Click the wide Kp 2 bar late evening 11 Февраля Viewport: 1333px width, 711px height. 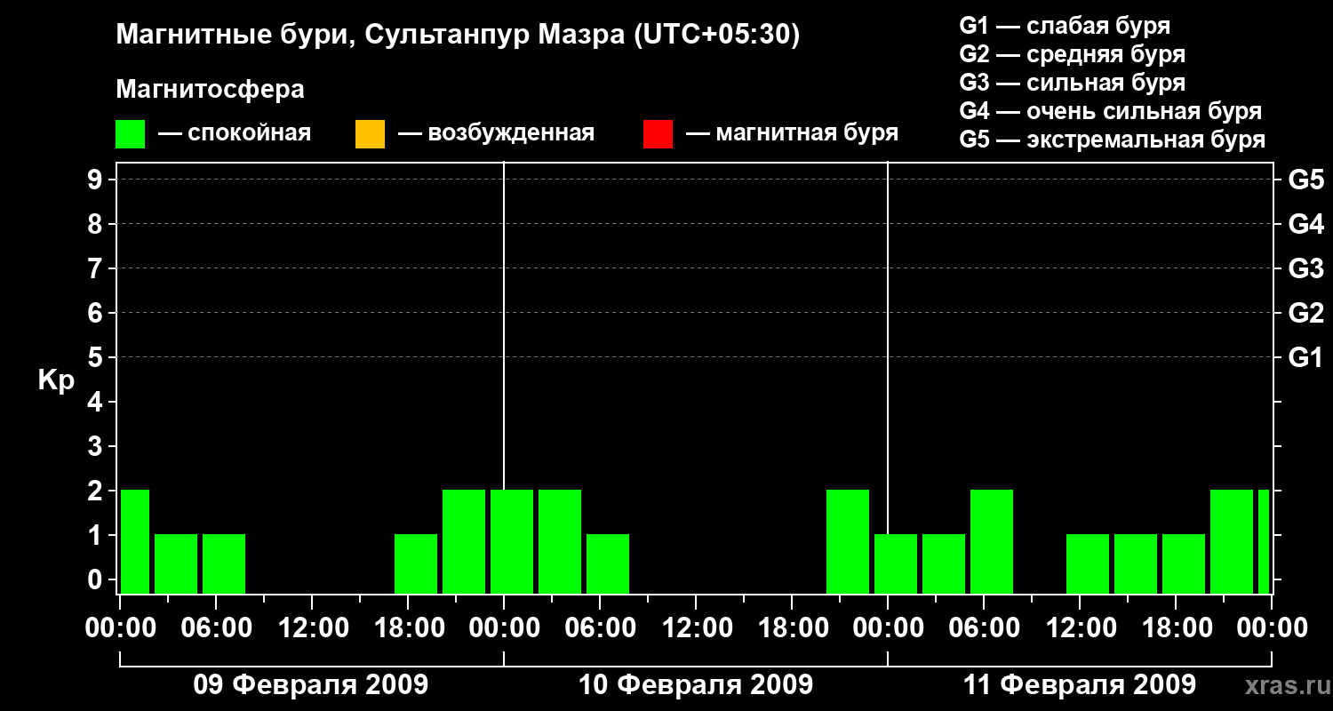(x=1232, y=541)
